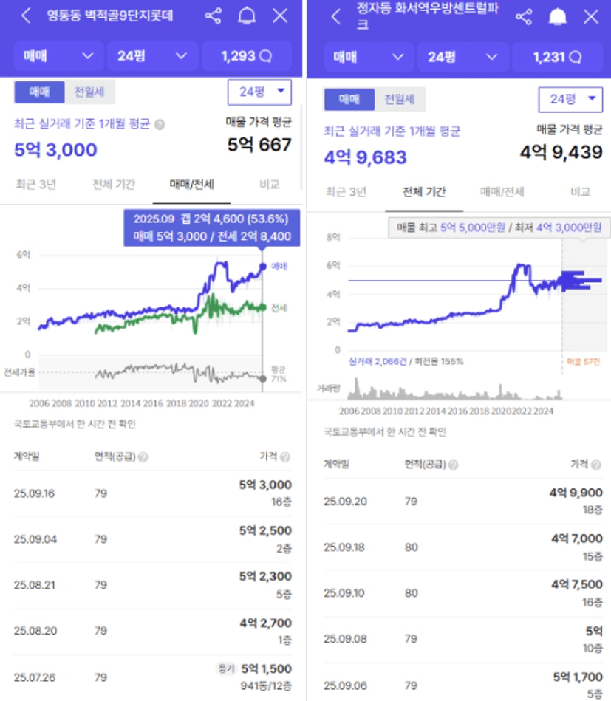This screenshot has width=611, height=701.
Task: Click the filled bell icon for 정자동
Action: [558, 17]
